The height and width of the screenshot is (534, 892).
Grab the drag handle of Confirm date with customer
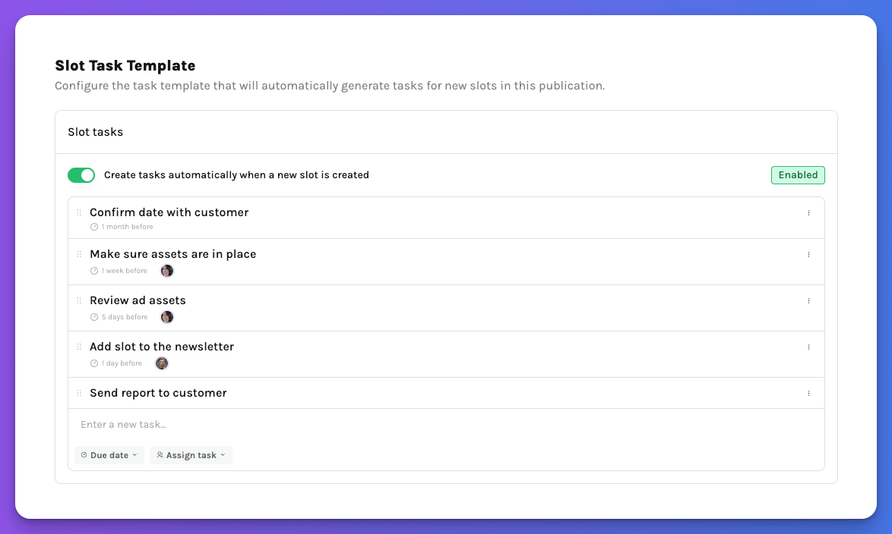[x=79, y=212]
